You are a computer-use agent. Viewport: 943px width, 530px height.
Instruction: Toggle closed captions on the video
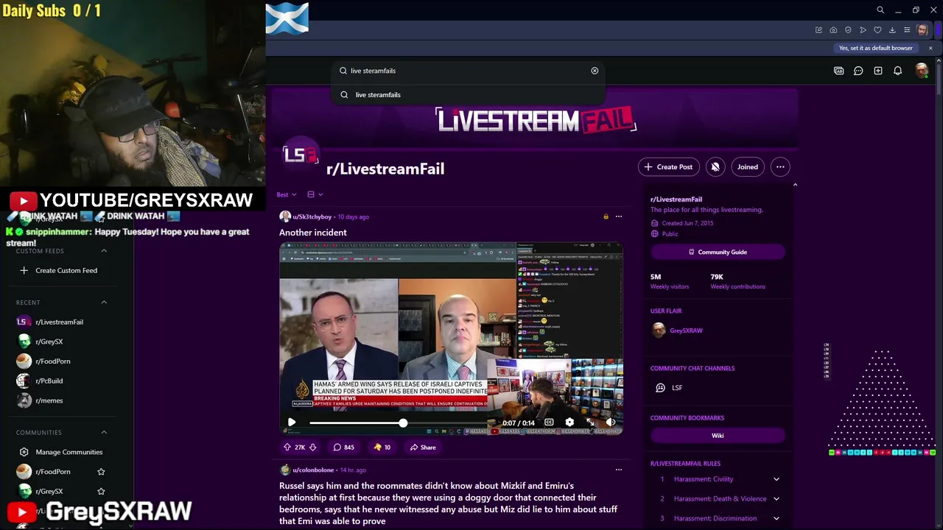549,423
